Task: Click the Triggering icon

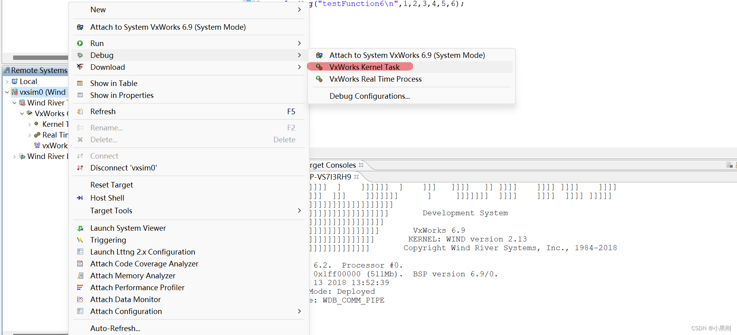Action: tap(80, 240)
